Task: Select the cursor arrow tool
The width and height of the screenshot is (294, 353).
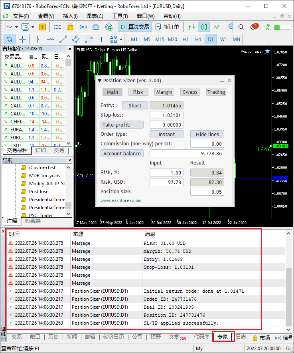Action: tap(10, 40)
